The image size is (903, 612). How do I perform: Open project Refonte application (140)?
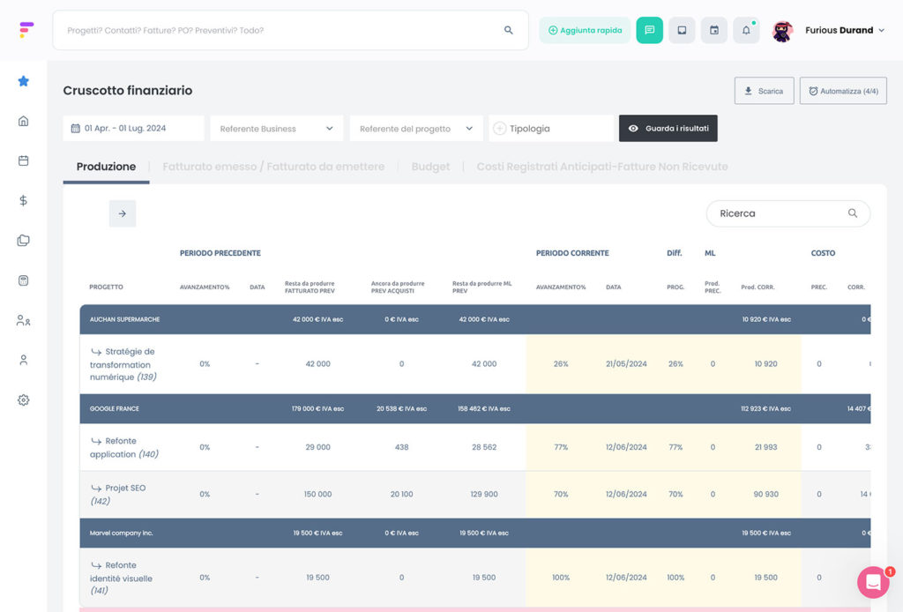point(123,447)
